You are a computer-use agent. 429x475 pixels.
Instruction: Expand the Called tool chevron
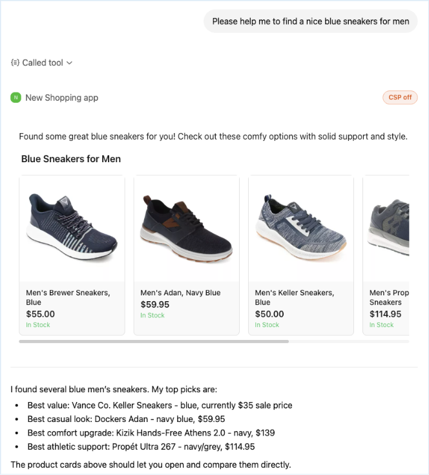point(69,63)
